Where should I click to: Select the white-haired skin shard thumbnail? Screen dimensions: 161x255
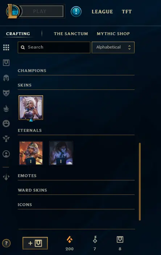tap(31, 108)
